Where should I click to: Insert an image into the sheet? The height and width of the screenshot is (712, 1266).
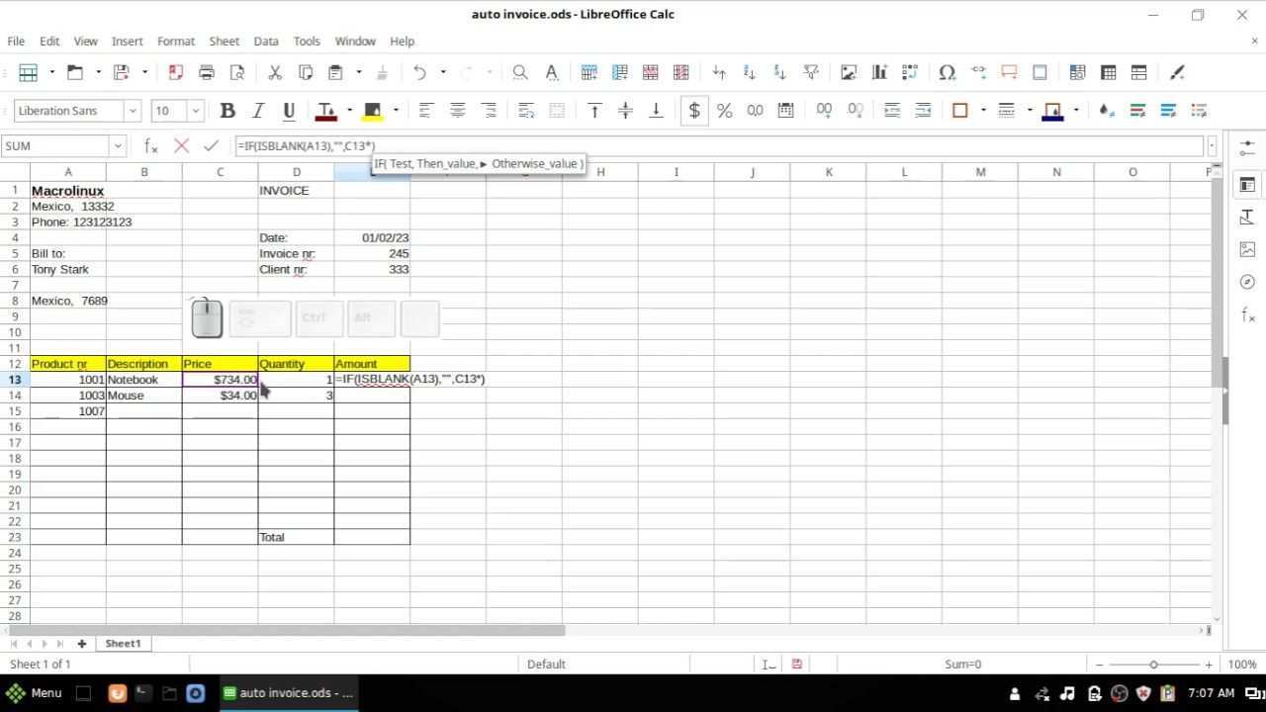pyautogui.click(x=849, y=72)
